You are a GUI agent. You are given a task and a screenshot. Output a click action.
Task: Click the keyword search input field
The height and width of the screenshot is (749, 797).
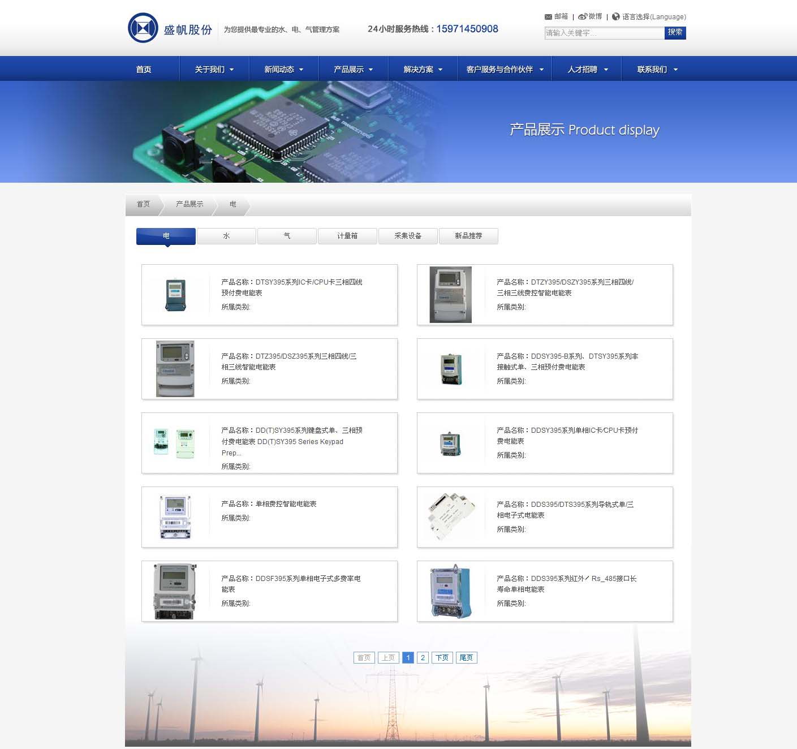point(604,33)
